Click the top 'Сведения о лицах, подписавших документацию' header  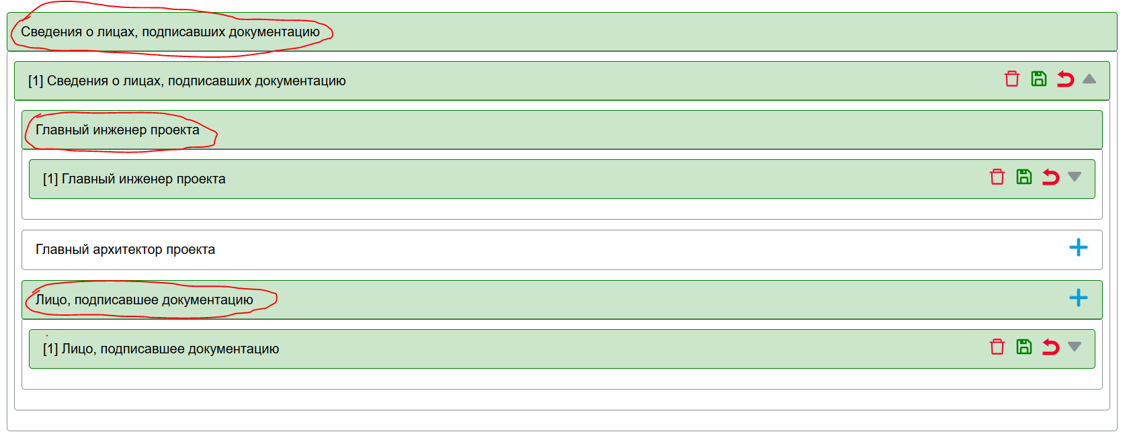tap(170, 32)
